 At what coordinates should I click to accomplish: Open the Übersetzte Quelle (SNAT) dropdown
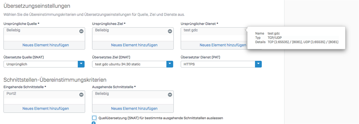[x=81, y=64]
